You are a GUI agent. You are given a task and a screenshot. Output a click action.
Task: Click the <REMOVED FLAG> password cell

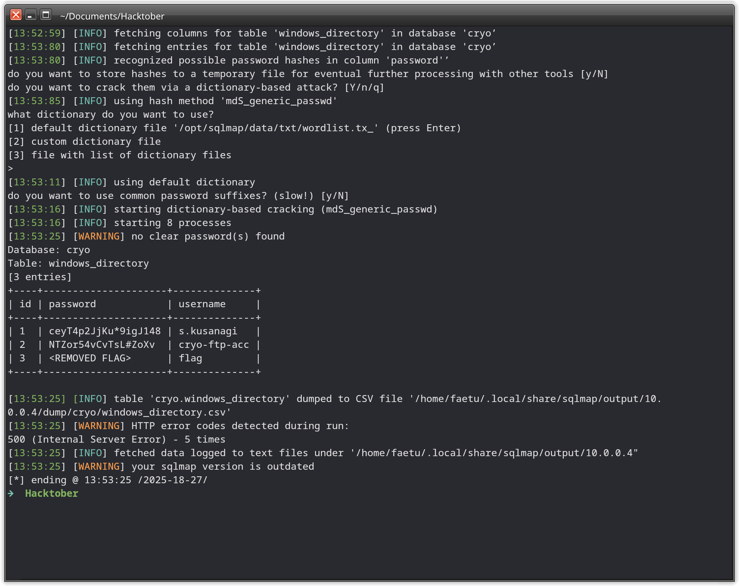90,358
